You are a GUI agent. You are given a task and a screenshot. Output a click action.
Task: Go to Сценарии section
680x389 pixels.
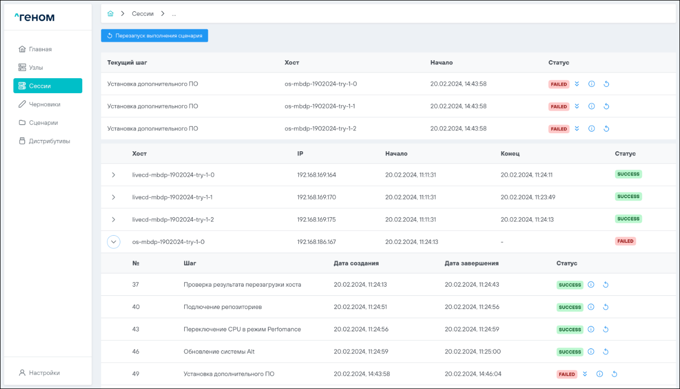[43, 123]
